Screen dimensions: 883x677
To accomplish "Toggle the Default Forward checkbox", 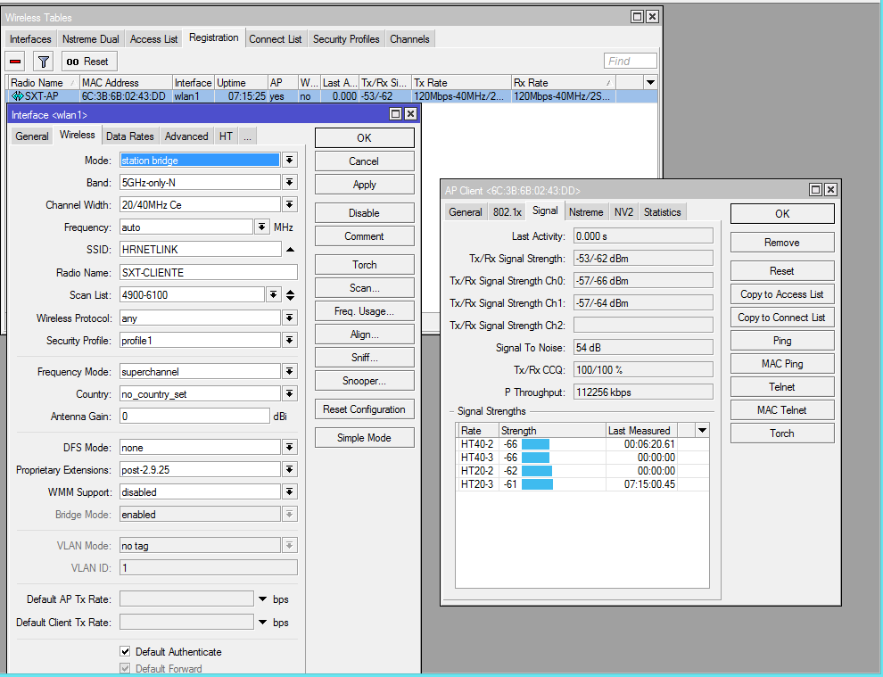I will (x=126, y=669).
